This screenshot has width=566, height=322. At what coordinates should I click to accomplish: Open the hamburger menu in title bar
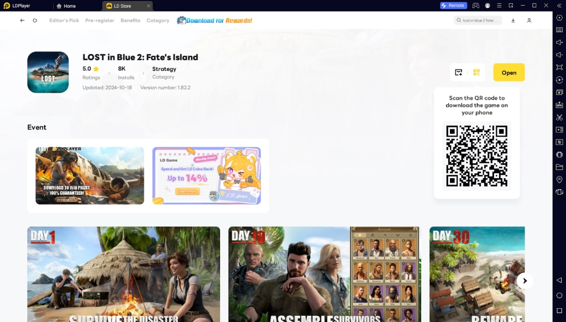499,6
